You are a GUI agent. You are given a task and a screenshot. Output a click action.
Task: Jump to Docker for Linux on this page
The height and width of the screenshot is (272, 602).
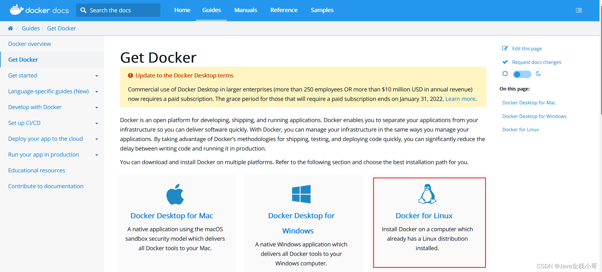coord(520,130)
